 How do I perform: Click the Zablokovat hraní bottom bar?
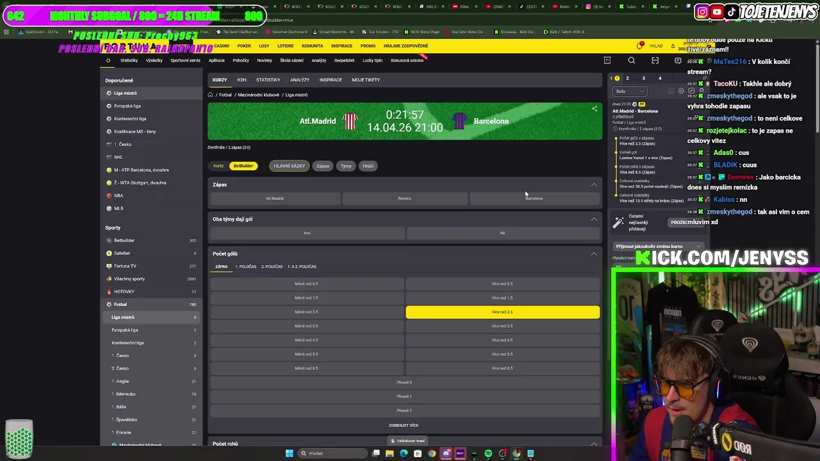407,441
